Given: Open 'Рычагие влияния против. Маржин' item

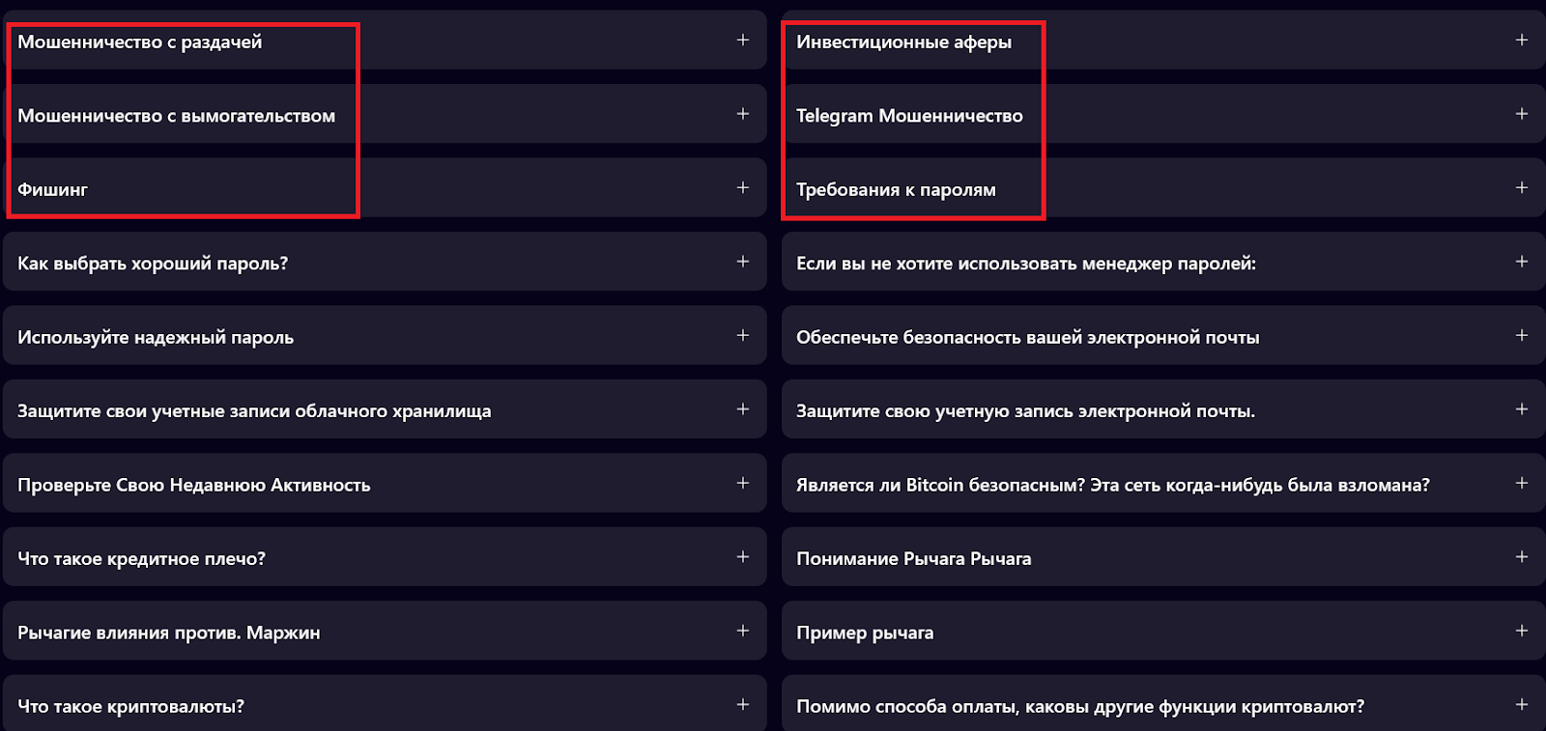Looking at the screenshot, I should (x=742, y=632).
